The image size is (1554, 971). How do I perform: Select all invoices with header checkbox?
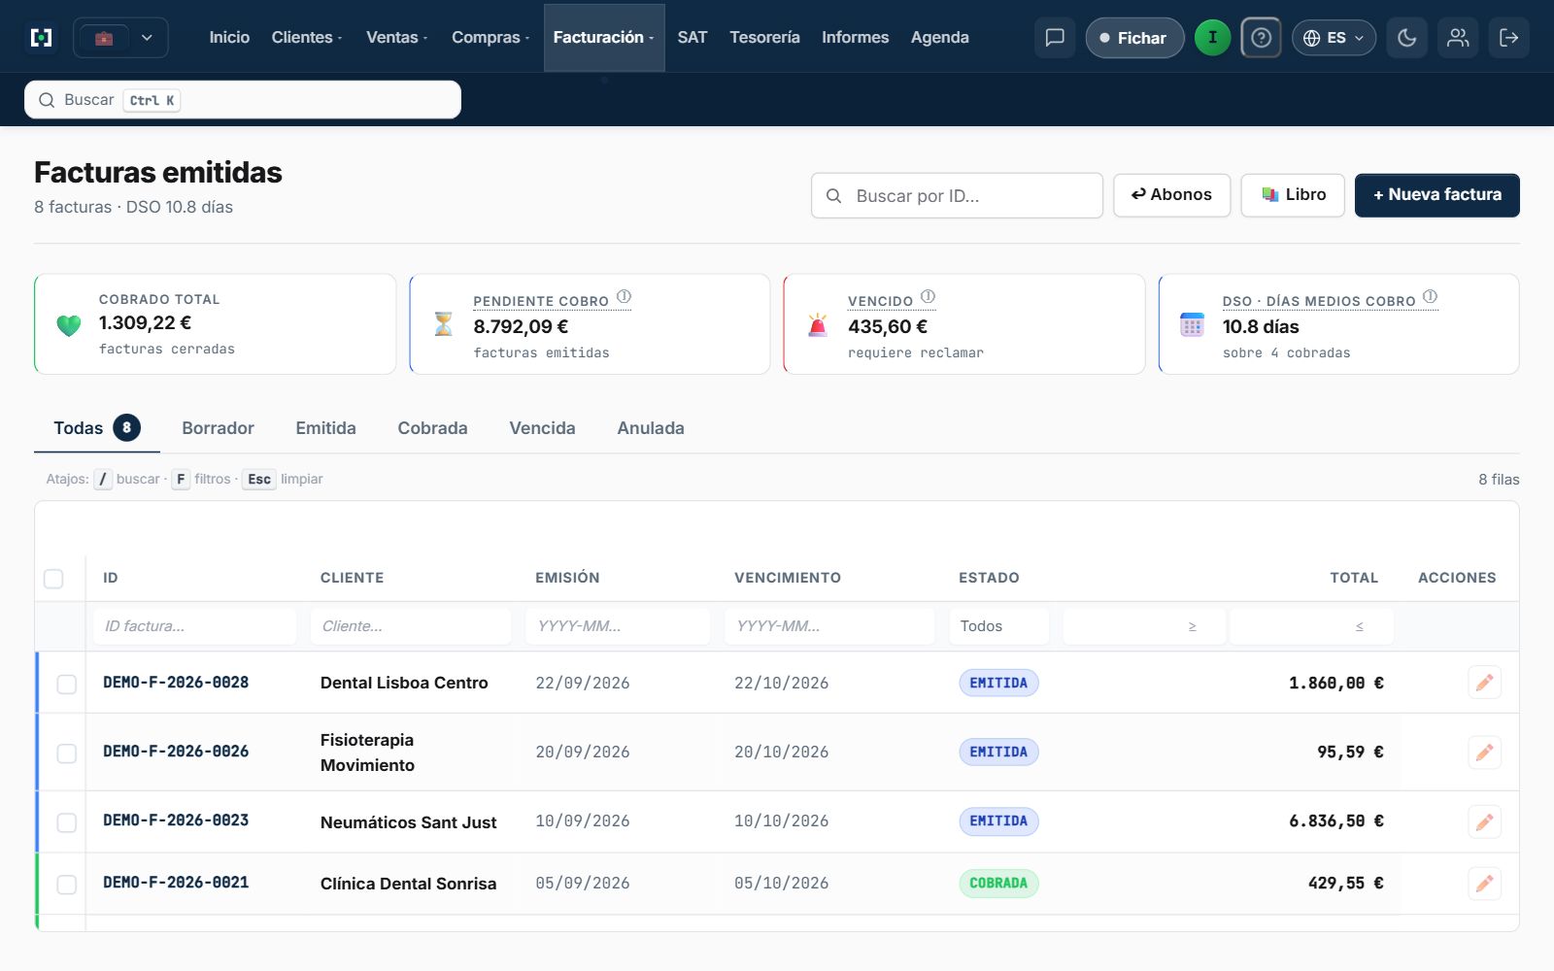53,579
